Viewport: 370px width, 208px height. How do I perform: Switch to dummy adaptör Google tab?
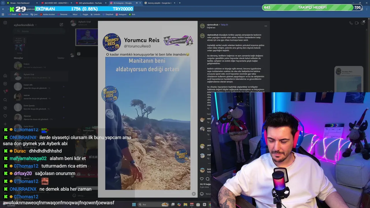coord(159,3)
